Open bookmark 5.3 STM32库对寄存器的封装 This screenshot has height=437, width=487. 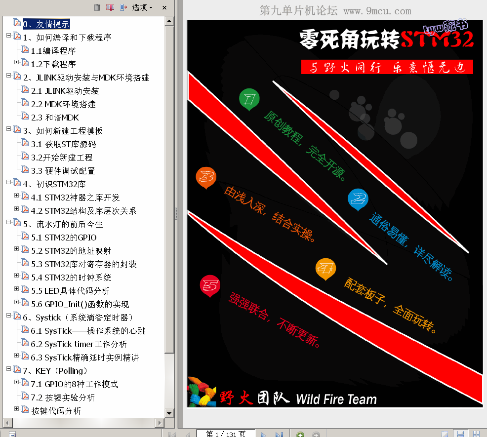83,264
